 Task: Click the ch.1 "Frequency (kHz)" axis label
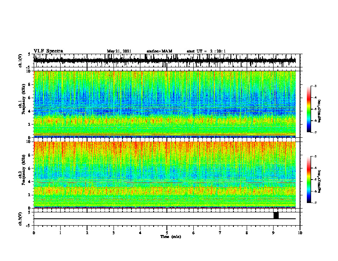24,99
